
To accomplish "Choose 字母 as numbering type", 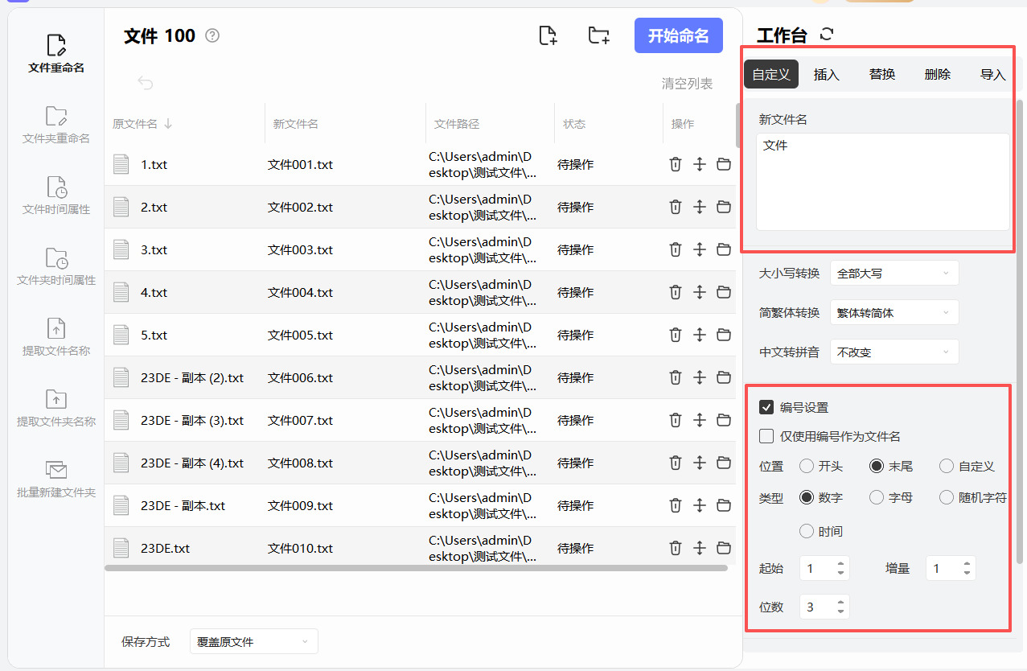I will (877, 497).
